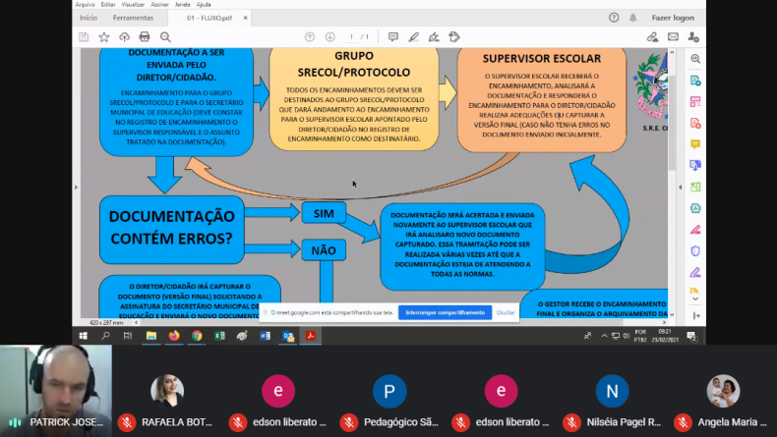Open the help question mark icon
The height and width of the screenshot is (437, 777).
[x=614, y=17]
